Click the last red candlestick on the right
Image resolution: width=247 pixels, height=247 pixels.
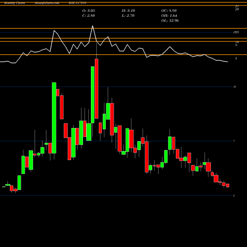coord(228,186)
